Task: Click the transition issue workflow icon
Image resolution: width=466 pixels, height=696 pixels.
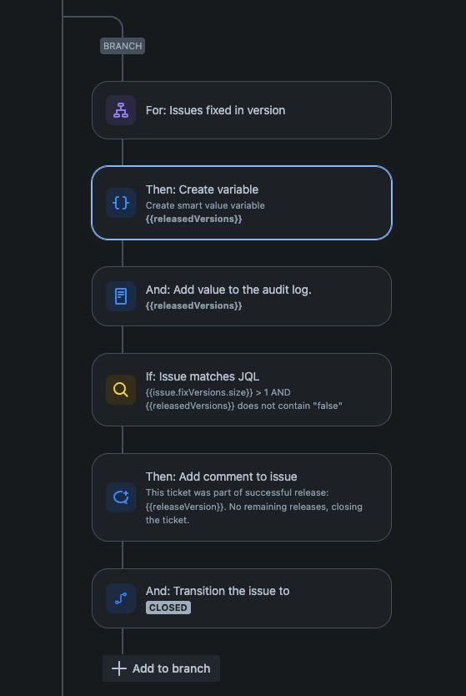Action: (x=121, y=598)
